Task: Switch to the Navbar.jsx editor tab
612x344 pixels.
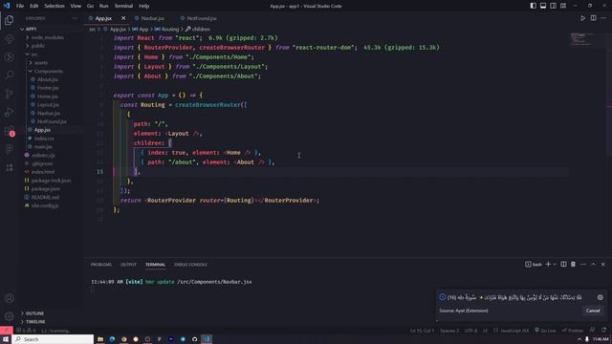Action: click(152, 18)
